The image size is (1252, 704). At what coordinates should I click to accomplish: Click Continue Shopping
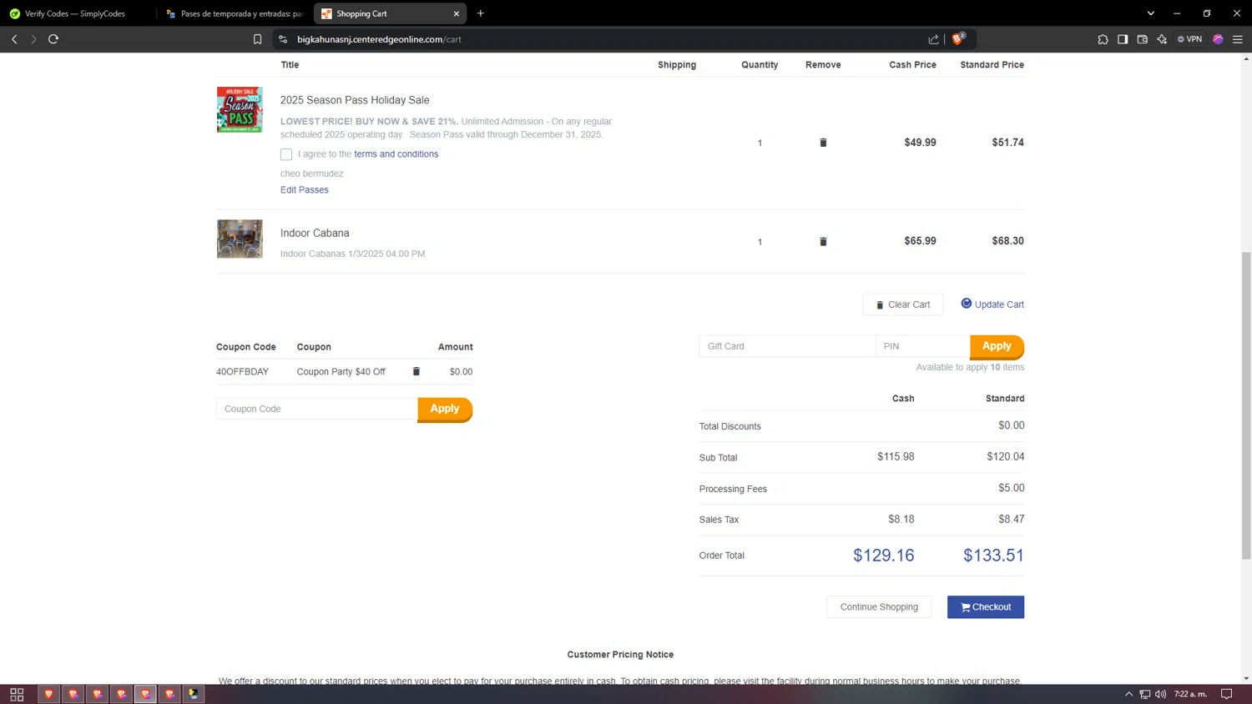[x=879, y=607]
